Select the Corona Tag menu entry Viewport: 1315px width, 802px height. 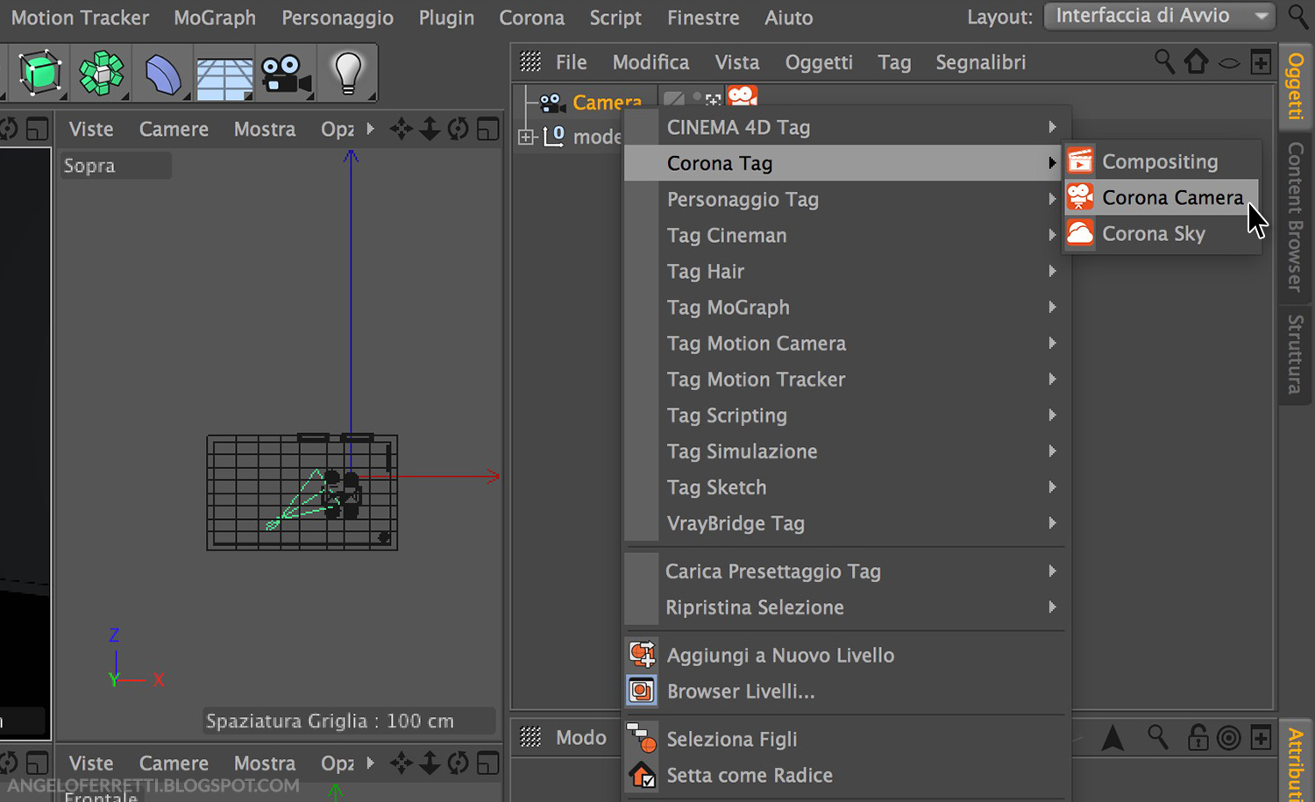[843, 163]
